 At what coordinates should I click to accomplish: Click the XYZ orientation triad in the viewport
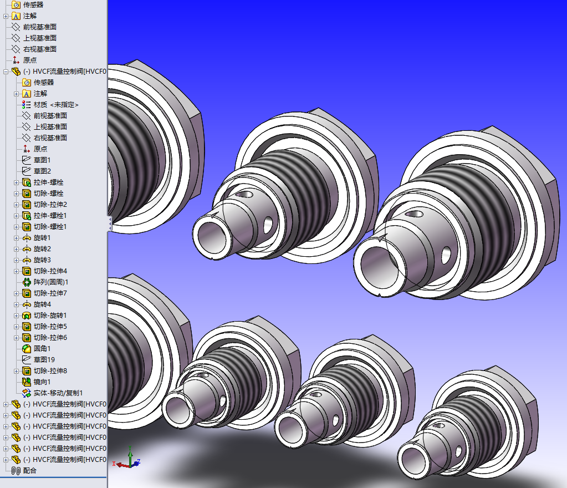pos(126,459)
